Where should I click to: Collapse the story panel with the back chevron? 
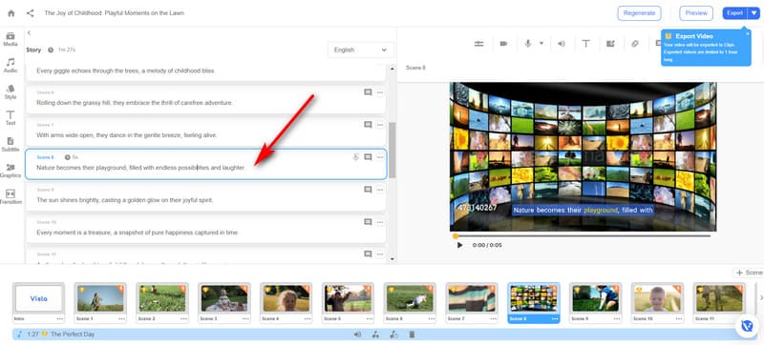coord(30,33)
